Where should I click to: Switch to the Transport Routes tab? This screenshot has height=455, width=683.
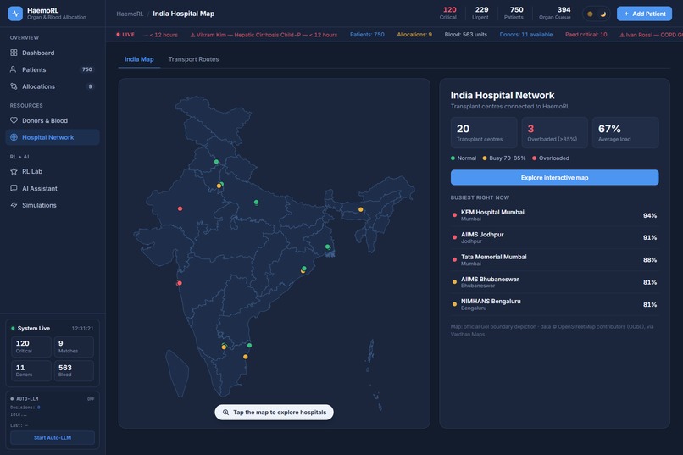click(x=193, y=59)
